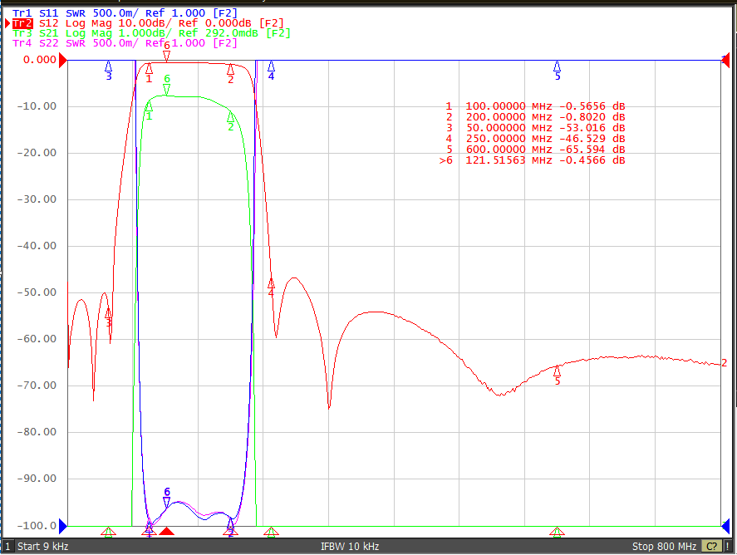Click the C? calibration status indicator

(711, 546)
